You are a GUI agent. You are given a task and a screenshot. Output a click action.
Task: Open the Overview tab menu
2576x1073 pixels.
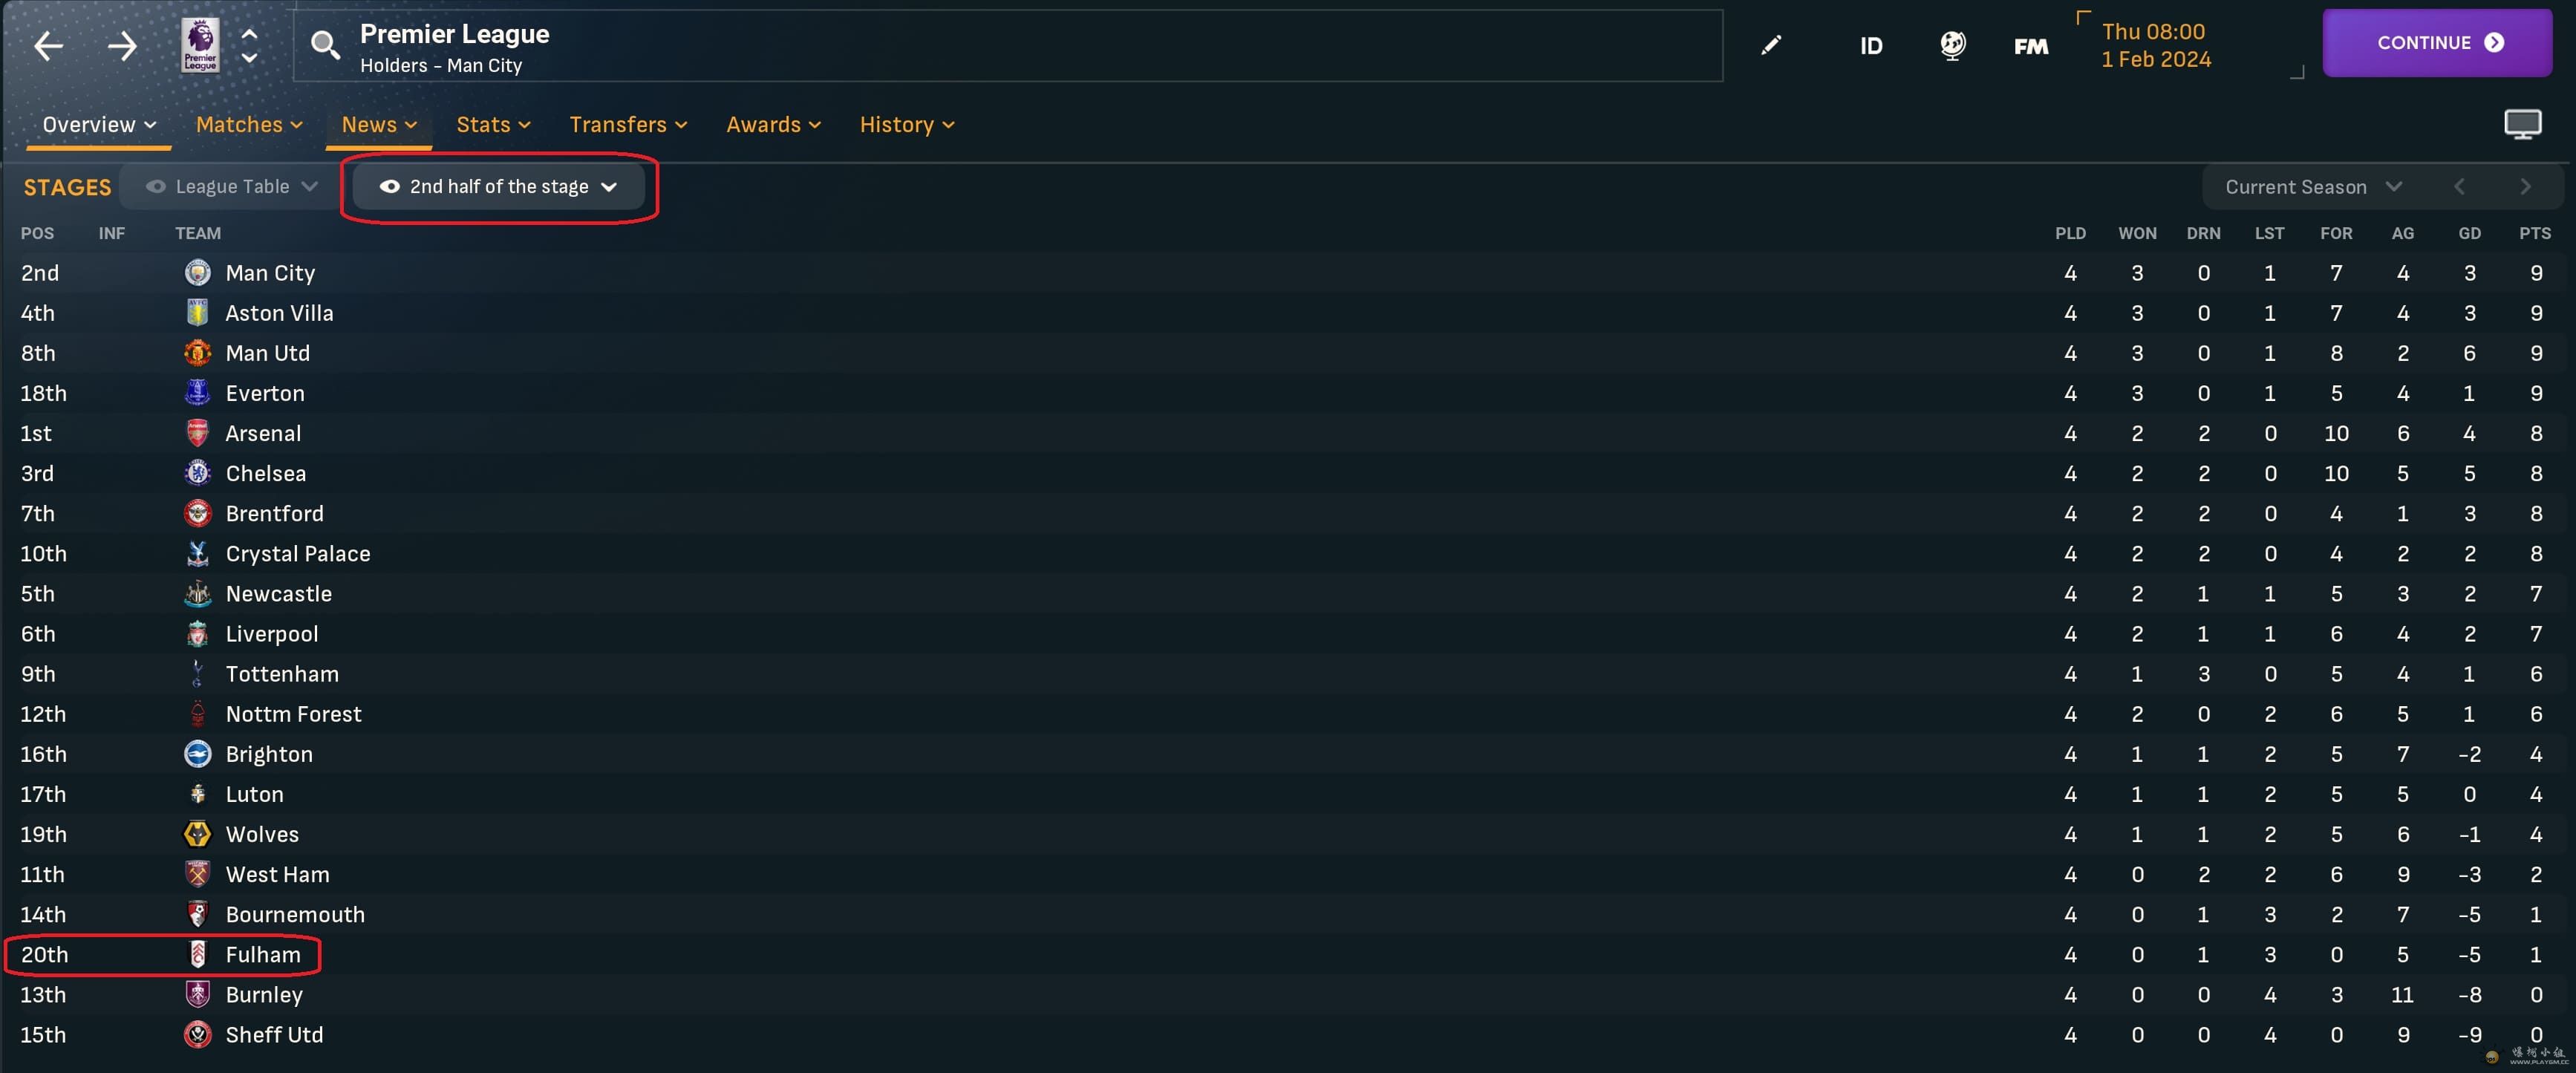pyautogui.click(x=99, y=125)
